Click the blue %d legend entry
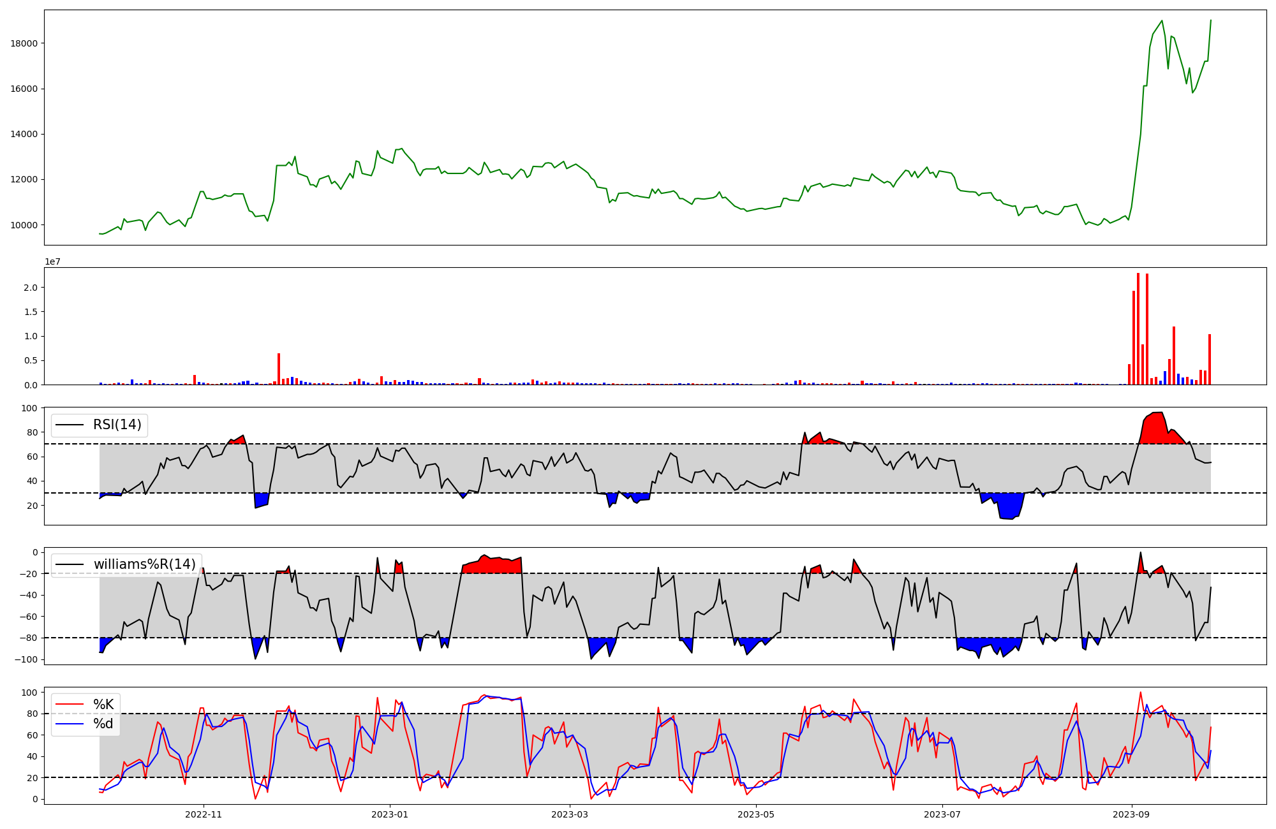The width and height of the screenshot is (1276, 829). (x=103, y=724)
